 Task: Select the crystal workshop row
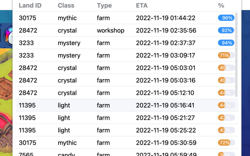[127, 30]
